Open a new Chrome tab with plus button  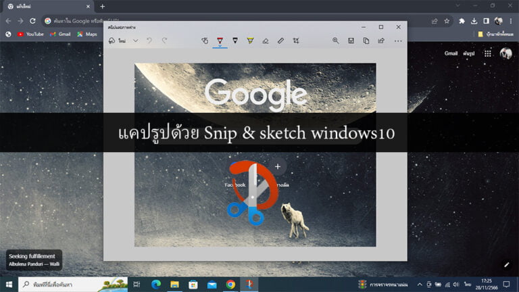pyautogui.click(x=102, y=6)
